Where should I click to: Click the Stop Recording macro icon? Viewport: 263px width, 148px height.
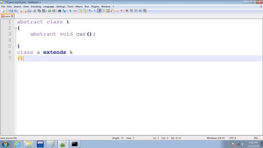pyautogui.click(x=131, y=11)
